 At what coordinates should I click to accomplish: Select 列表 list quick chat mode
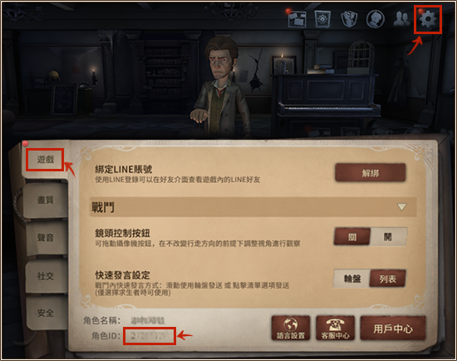pos(388,279)
